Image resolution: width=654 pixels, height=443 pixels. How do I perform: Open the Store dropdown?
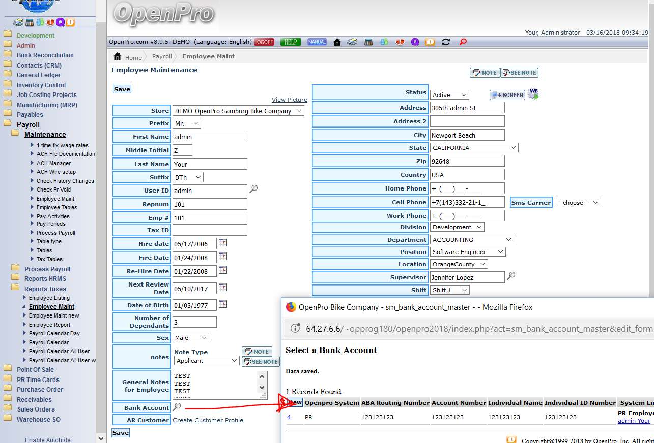click(x=238, y=111)
